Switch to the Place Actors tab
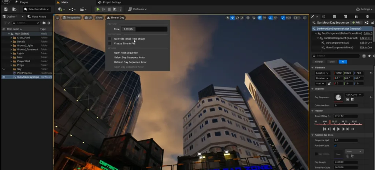The image size is (375, 170). pos(37,16)
